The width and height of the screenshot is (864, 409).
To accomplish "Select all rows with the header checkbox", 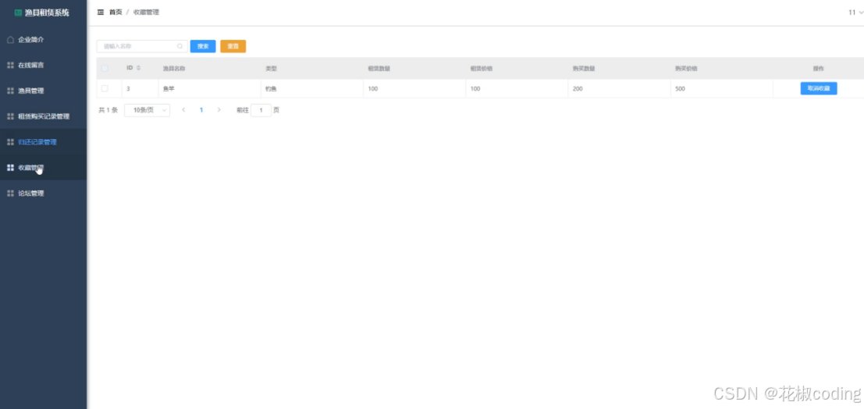I will tap(105, 69).
